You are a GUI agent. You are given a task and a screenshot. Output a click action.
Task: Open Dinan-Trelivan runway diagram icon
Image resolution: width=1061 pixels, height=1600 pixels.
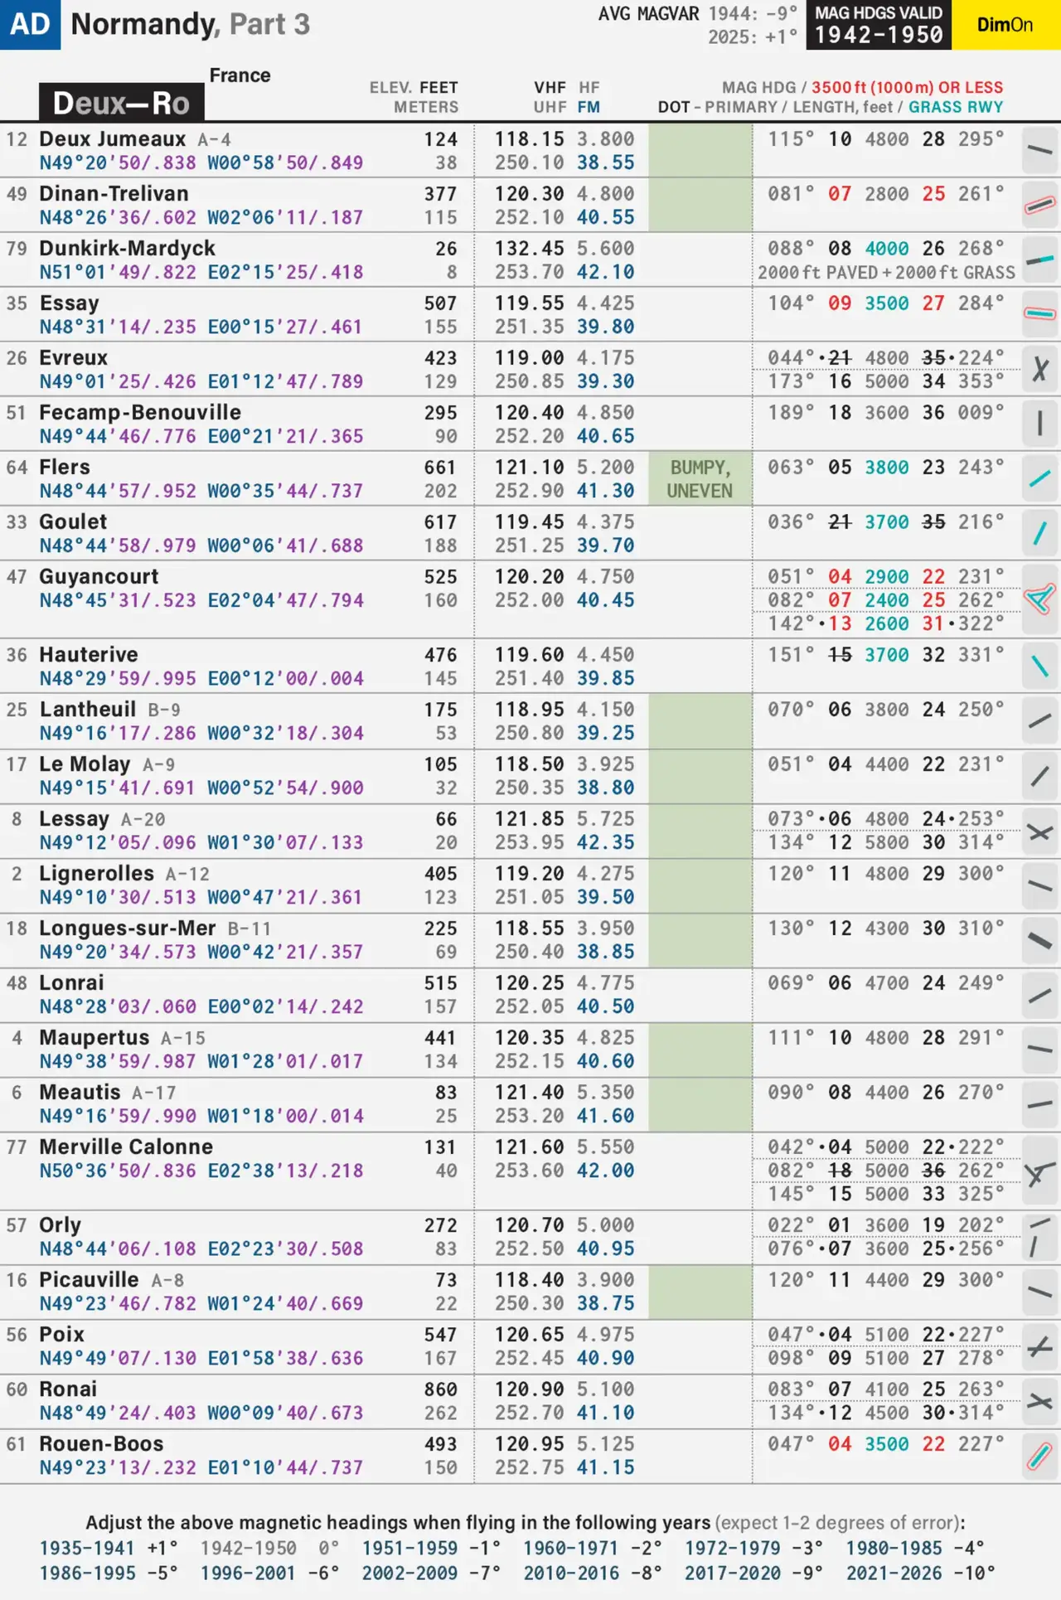click(1039, 205)
